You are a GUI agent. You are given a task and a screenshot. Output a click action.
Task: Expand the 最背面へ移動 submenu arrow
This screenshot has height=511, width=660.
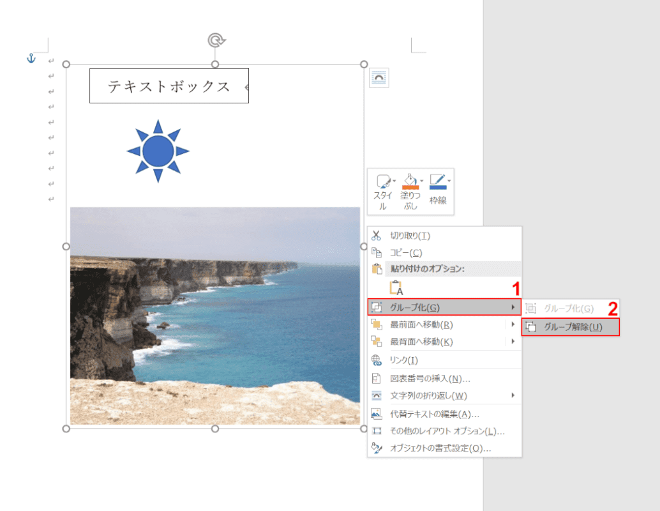pos(513,341)
